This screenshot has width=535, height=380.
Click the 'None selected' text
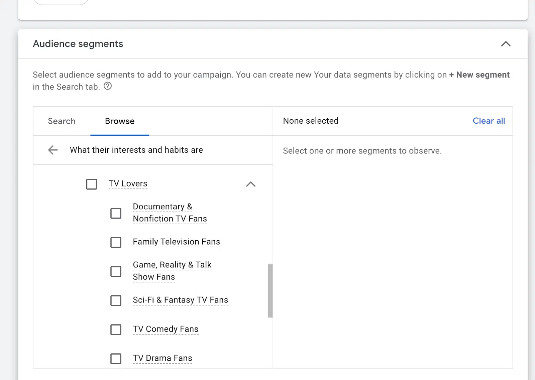click(311, 121)
